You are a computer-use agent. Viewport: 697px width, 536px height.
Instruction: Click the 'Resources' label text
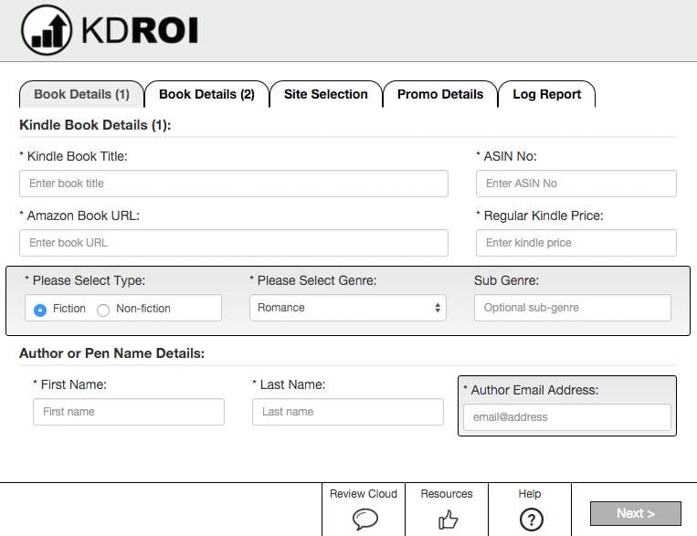pos(447,494)
